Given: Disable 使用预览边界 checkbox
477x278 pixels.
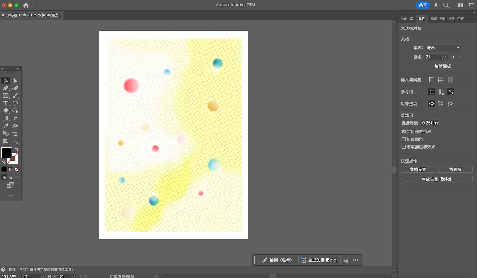Looking at the screenshot, I should (404, 132).
